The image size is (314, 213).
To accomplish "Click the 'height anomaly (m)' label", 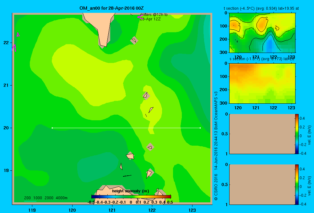I will pos(131,191).
